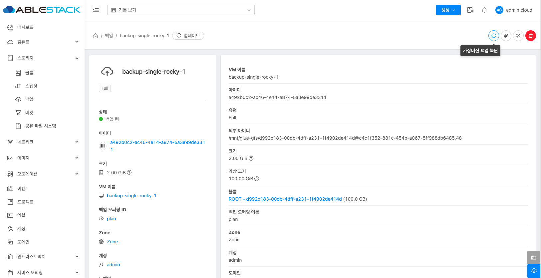
Task: Open the notifications bell
Action: (484, 10)
